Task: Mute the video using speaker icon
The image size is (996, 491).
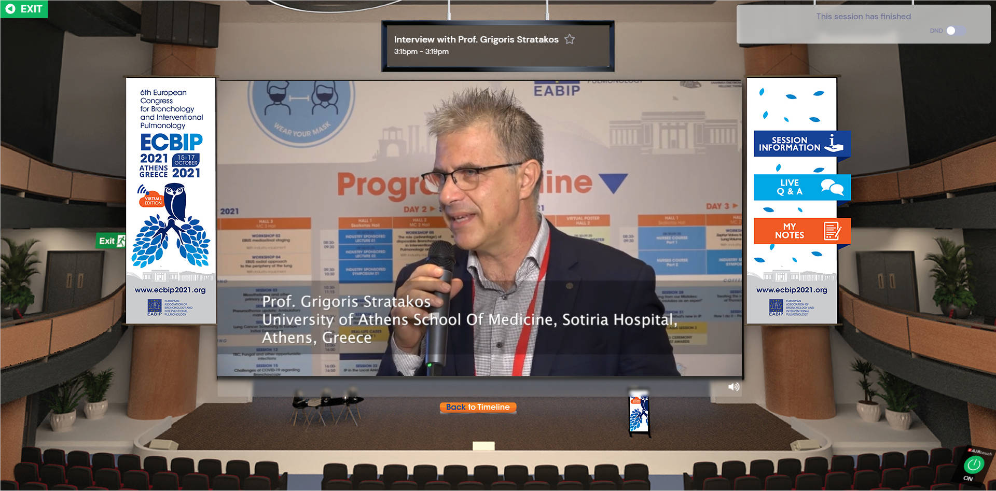Action: pos(734,387)
